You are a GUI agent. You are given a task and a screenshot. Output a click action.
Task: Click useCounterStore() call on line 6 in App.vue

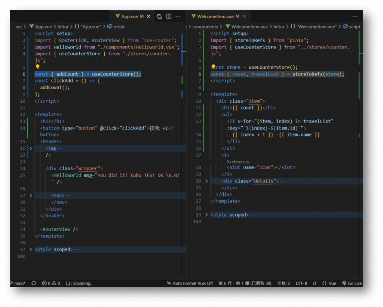tap(115, 74)
